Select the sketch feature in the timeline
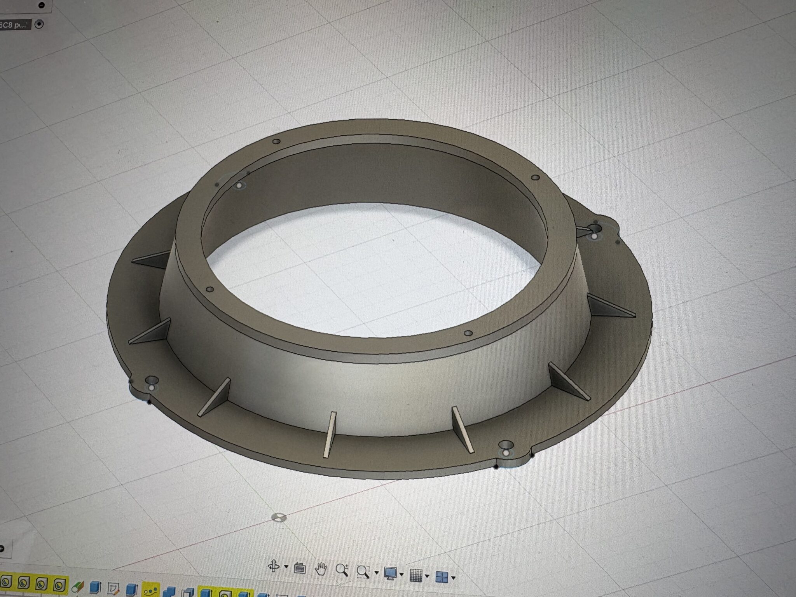 point(113,589)
